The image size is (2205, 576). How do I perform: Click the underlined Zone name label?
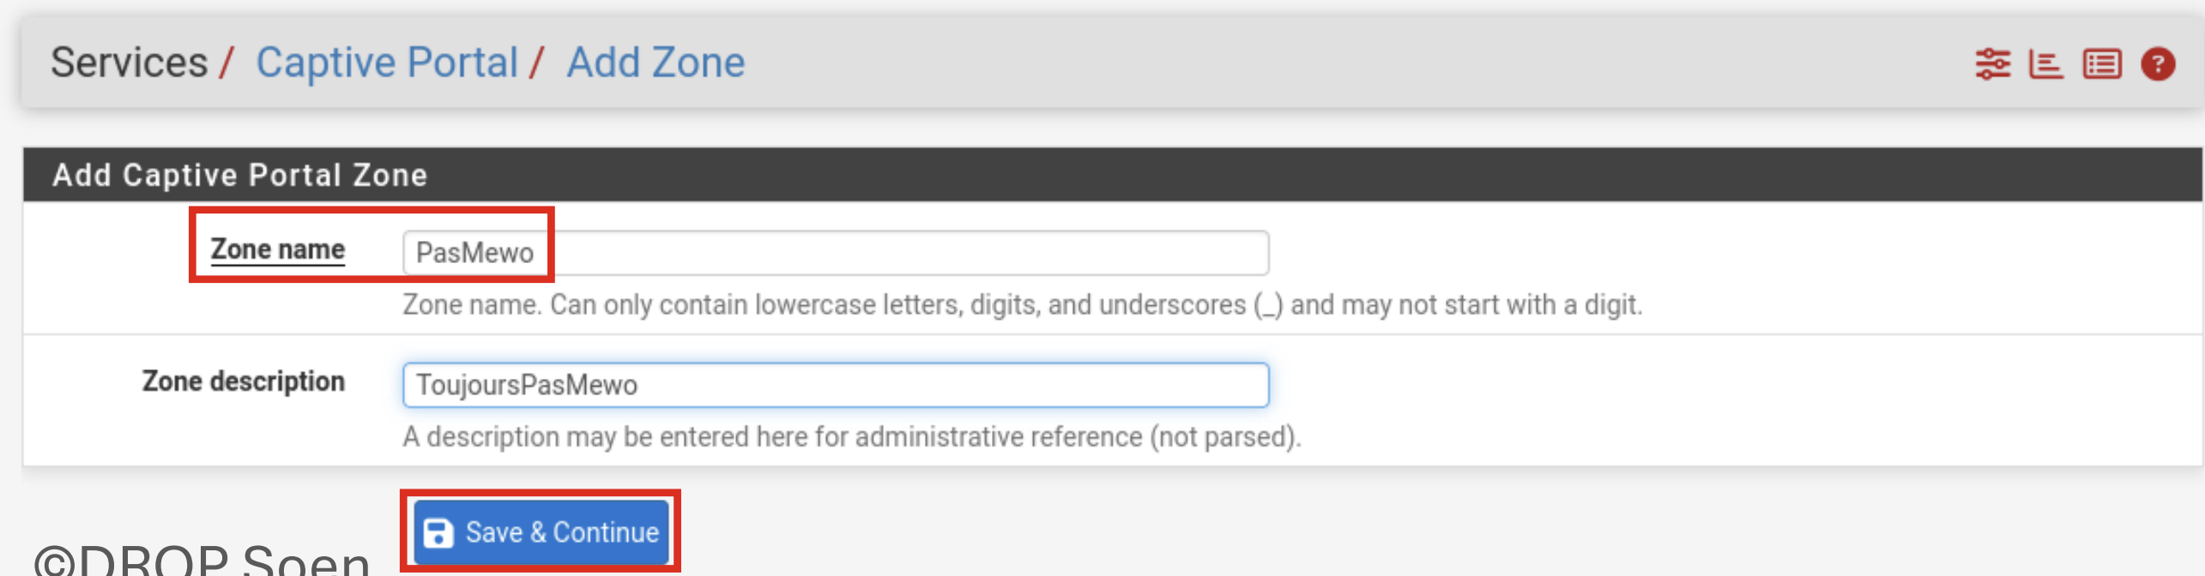[277, 249]
